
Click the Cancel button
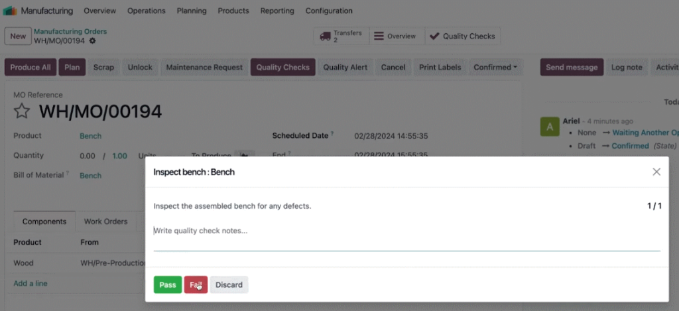tap(393, 67)
